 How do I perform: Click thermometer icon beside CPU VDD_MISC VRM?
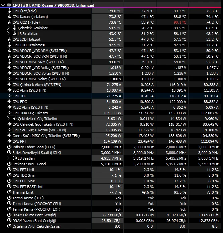pyautogui.click(x=9, y=62)
